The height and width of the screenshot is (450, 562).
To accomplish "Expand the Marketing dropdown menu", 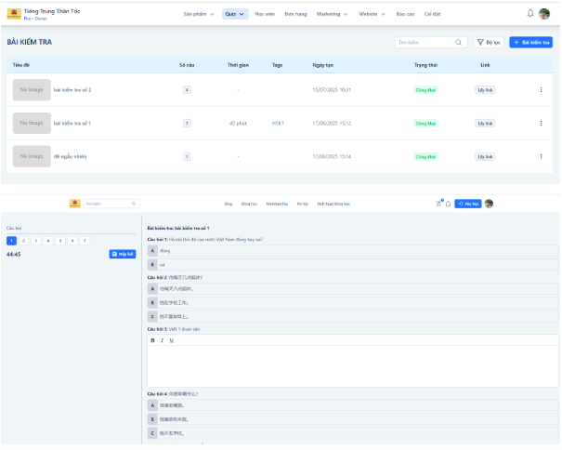I will [332, 15].
